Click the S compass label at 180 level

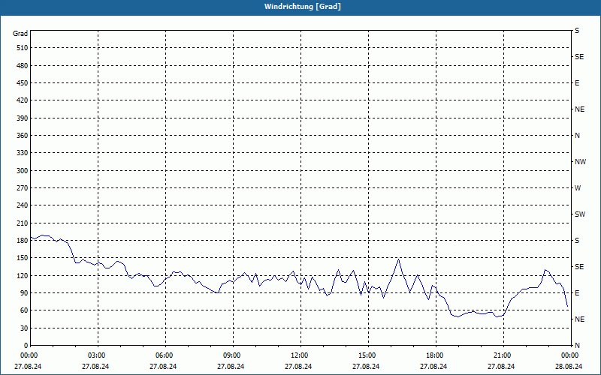(x=577, y=241)
